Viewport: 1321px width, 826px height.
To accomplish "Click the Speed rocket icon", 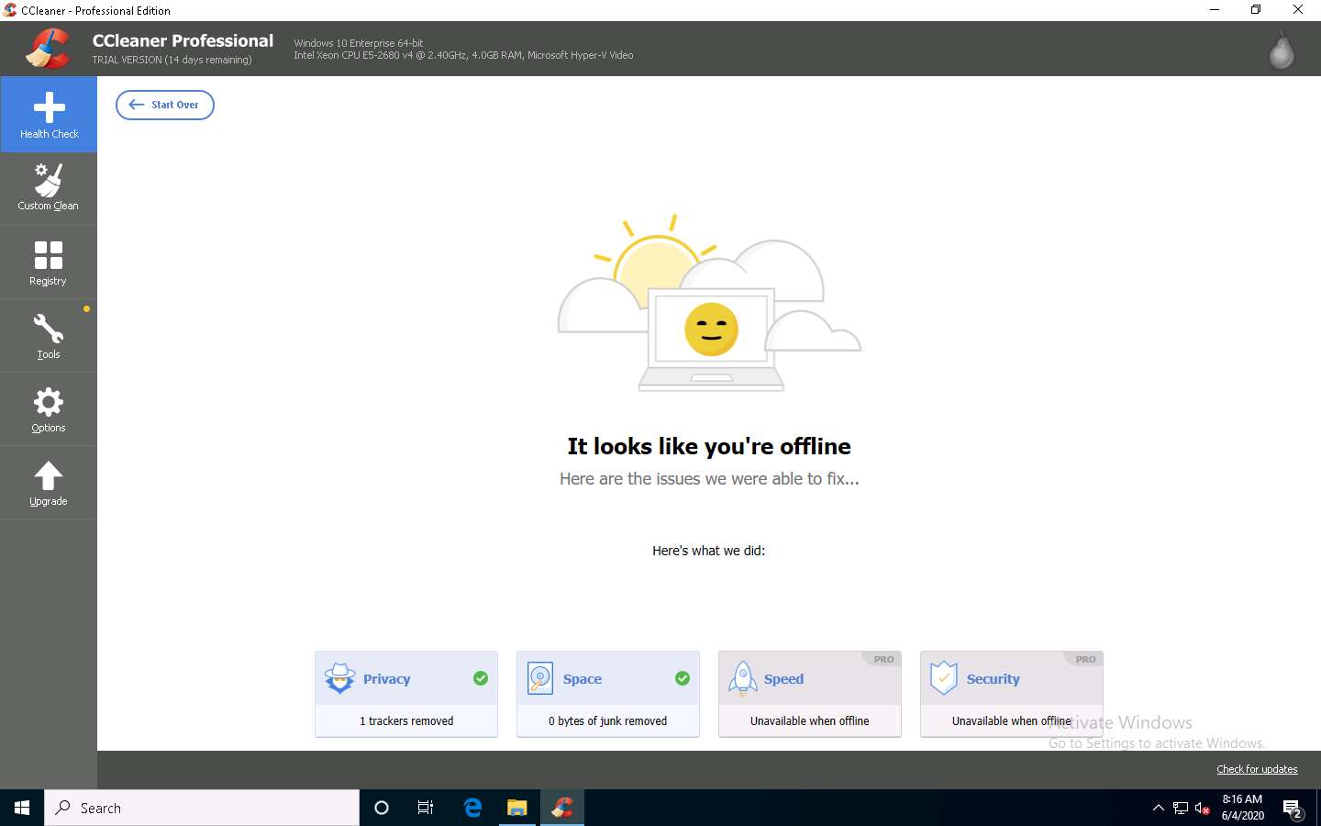I will 742,678.
